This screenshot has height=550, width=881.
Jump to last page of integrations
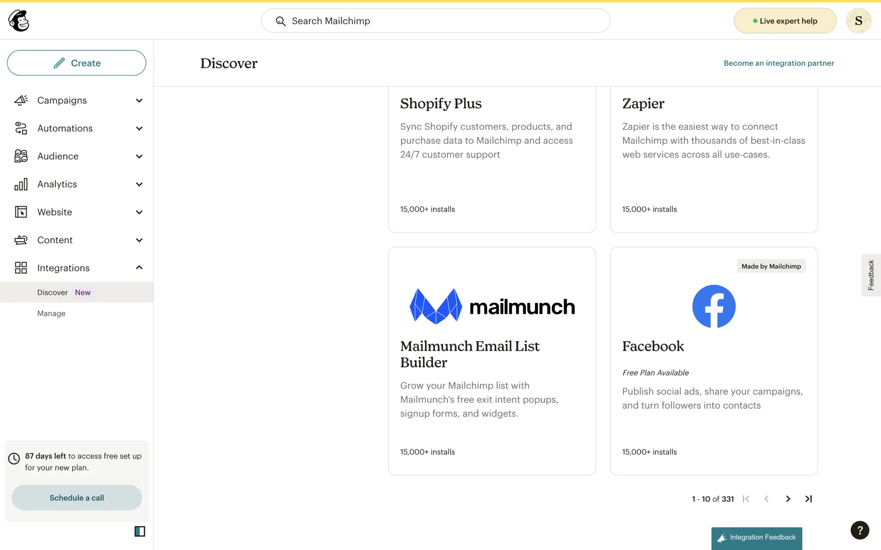pos(809,499)
